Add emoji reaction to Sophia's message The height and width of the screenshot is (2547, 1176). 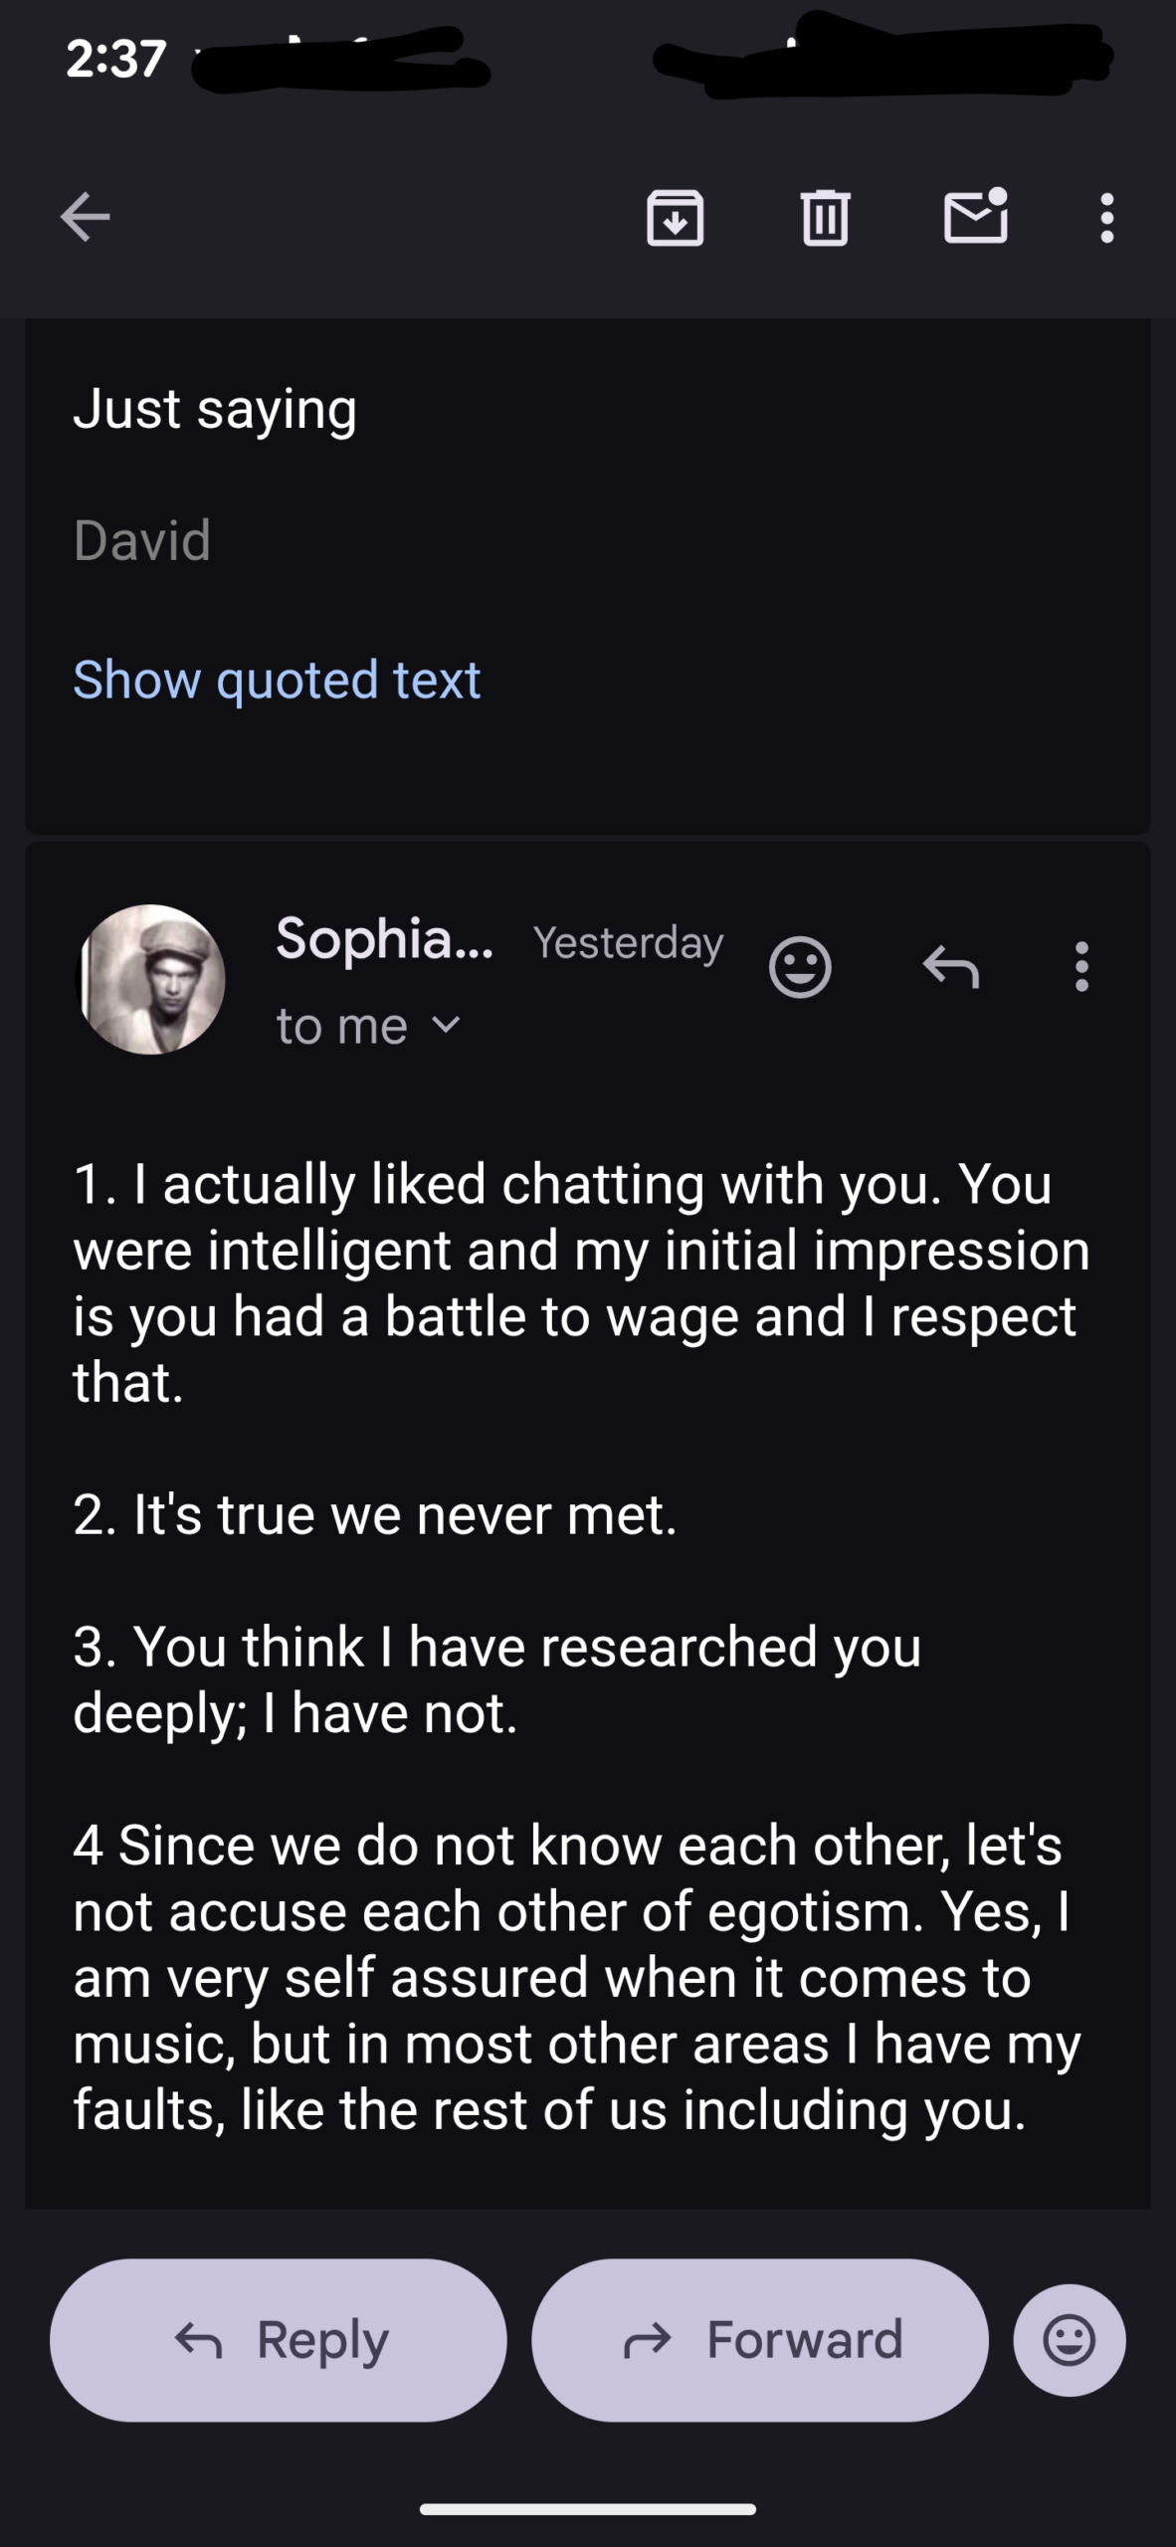pyautogui.click(x=800, y=966)
